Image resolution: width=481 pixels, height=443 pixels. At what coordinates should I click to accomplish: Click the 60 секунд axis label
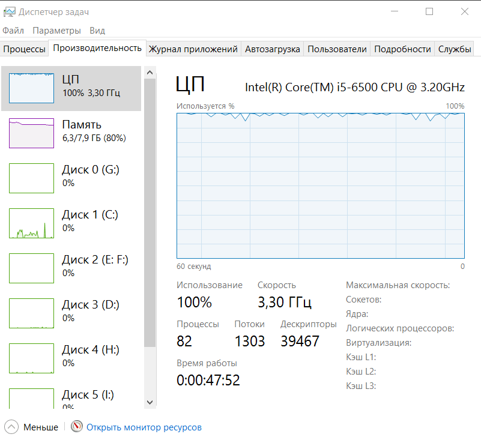[194, 267]
